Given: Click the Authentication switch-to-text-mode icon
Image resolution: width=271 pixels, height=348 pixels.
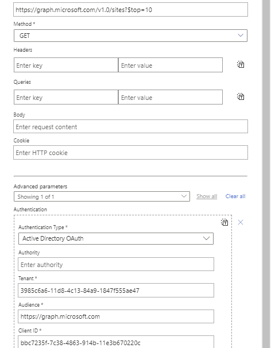Looking at the screenshot, I should click(224, 222).
